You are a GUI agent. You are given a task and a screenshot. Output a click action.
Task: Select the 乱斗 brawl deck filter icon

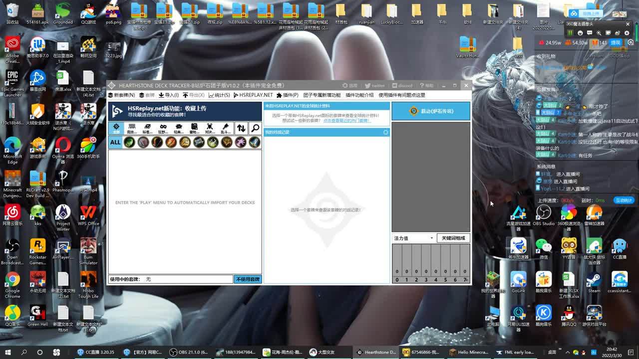point(226,128)
